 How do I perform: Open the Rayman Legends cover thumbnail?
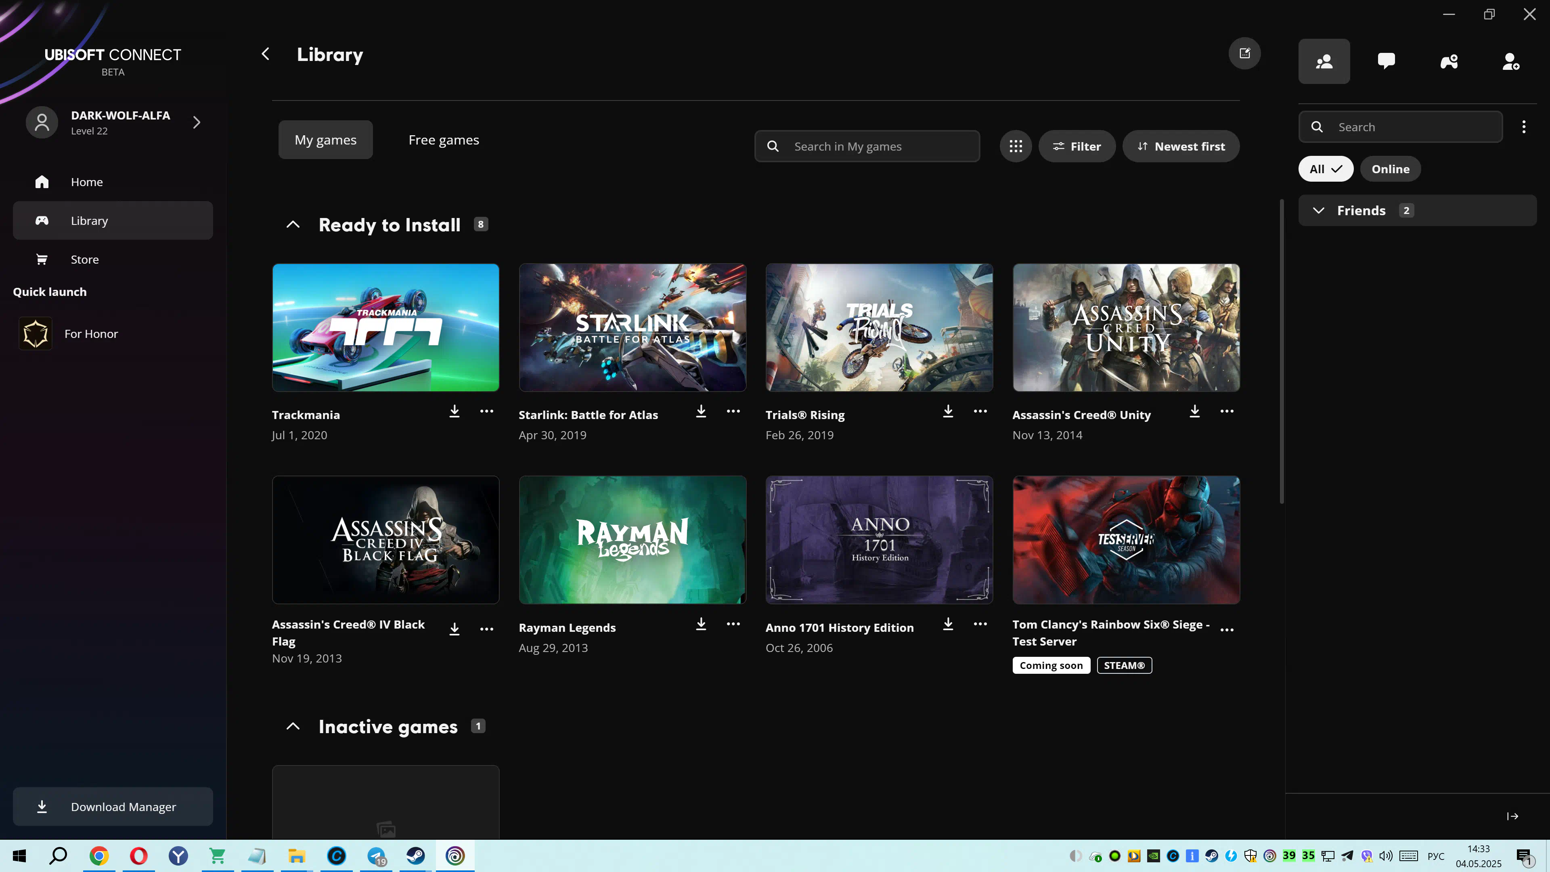tap(633, 540)
